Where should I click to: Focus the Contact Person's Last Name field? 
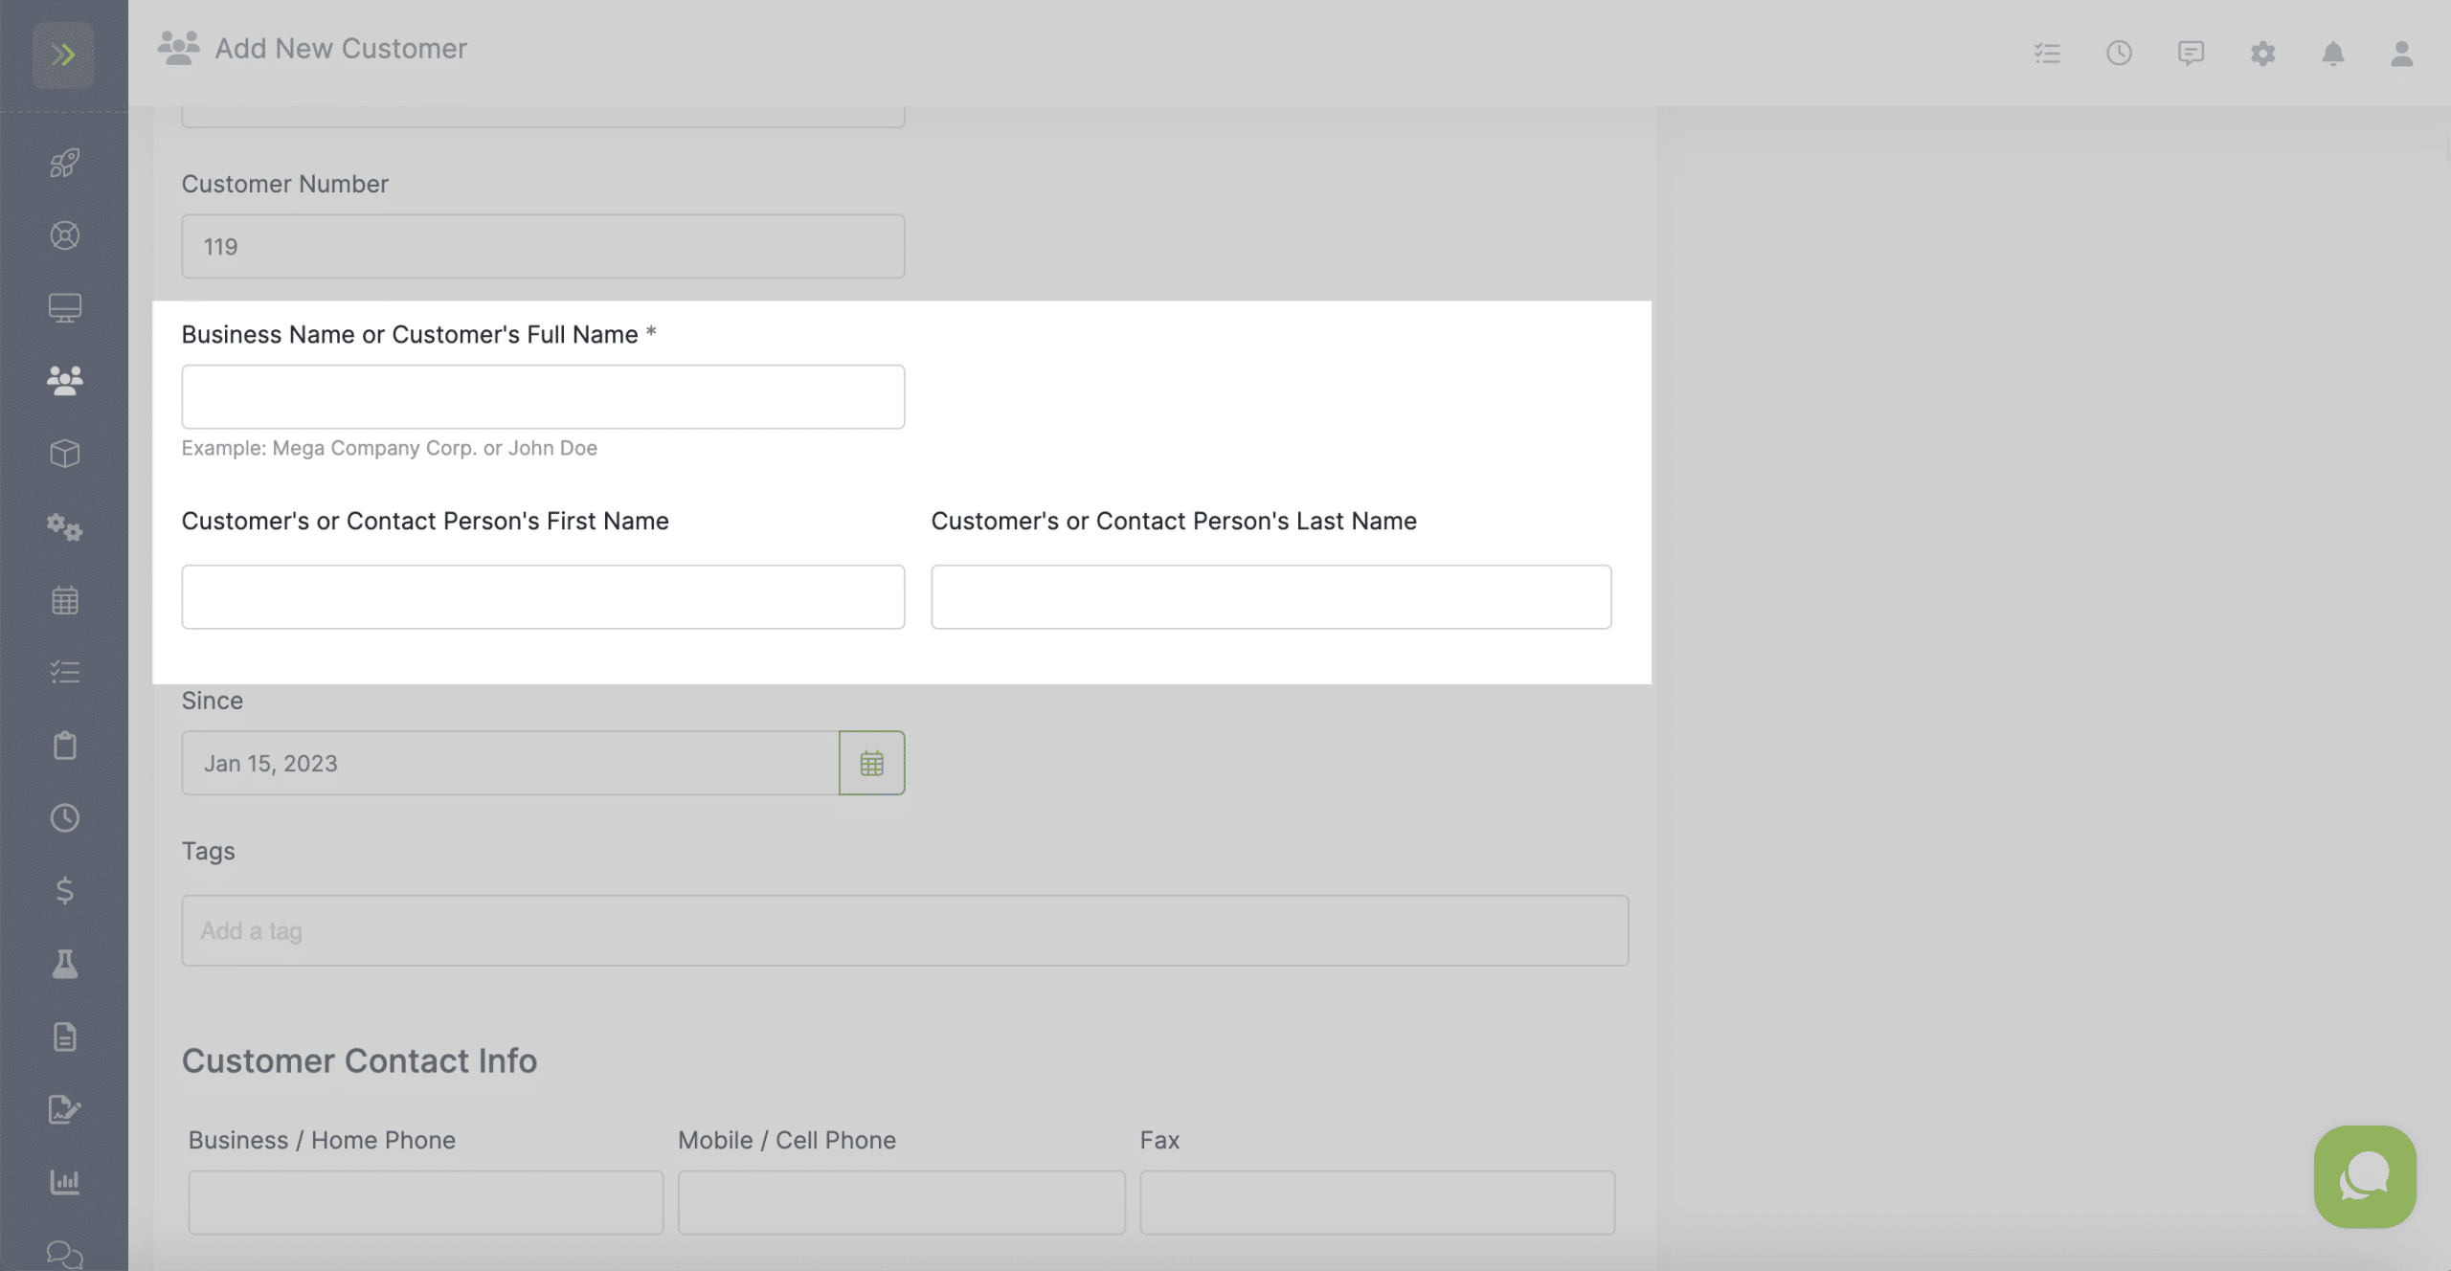click(1270, 596)
